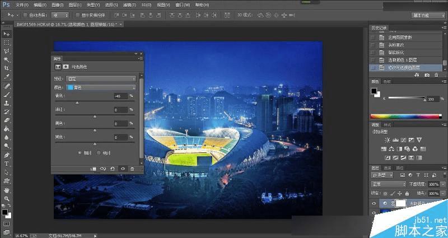This screenshot has height=238, width=448.
Task: Open the 基本功能 workspace dropdown
Action: coord(428,16)
